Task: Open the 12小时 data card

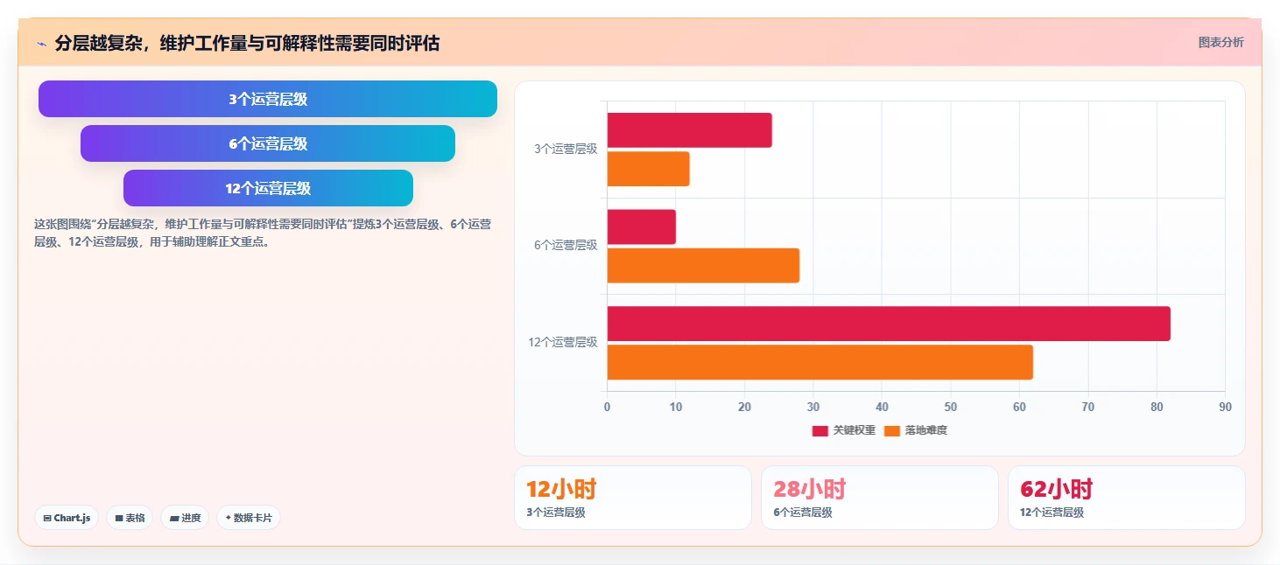Action: (x=633, y=498)
